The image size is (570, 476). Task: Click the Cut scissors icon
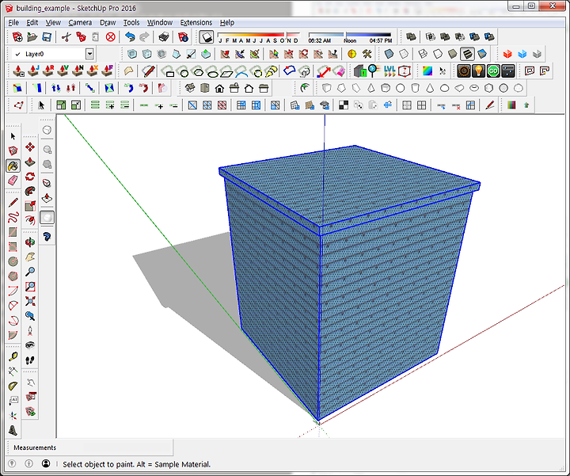pyautogui.click(x=66, y=36)
